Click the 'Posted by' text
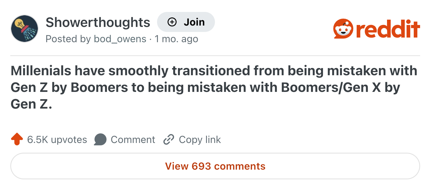The height and width of the screenshot is (196, 431). 68,39
